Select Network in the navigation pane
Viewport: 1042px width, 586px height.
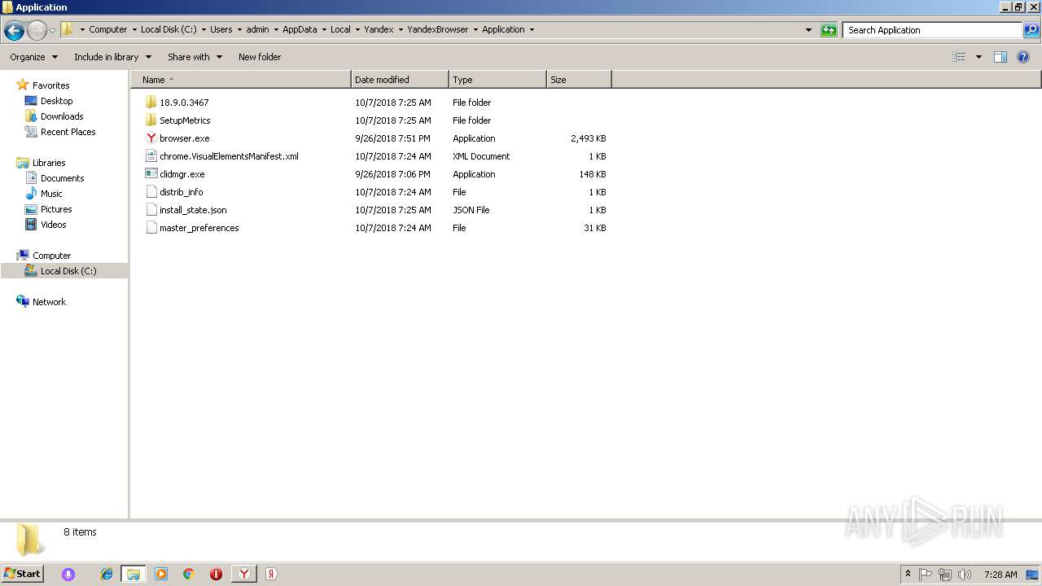pos(49,302)
